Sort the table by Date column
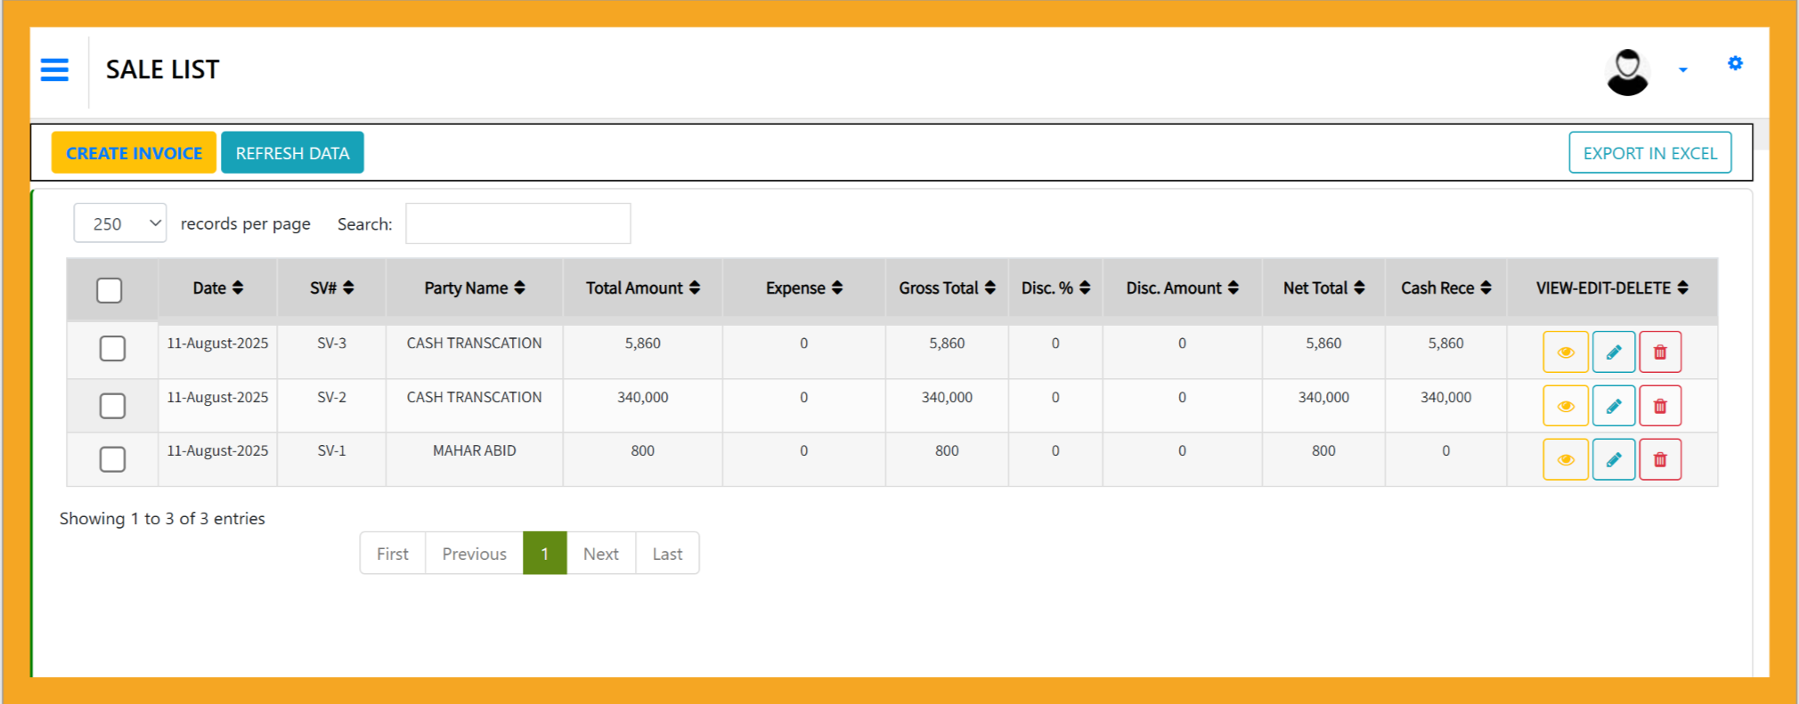Viewport: 1799px width, 704px height. click(x=217, y=288)
